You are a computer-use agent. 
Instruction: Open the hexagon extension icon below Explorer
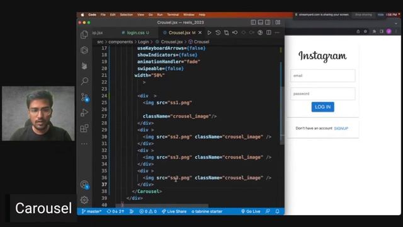click(84, 50)
